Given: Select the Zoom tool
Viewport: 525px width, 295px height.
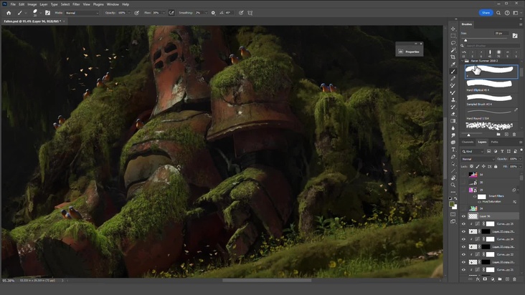Looking at the screenshot, I should pyautogui.click(x=453, y=185).
